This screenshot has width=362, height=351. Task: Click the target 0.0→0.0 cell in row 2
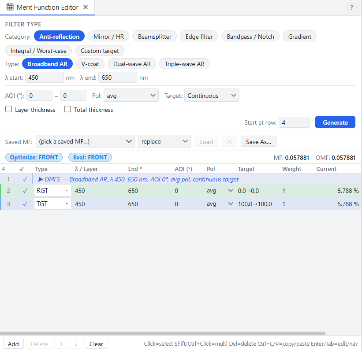click(248, 191)
